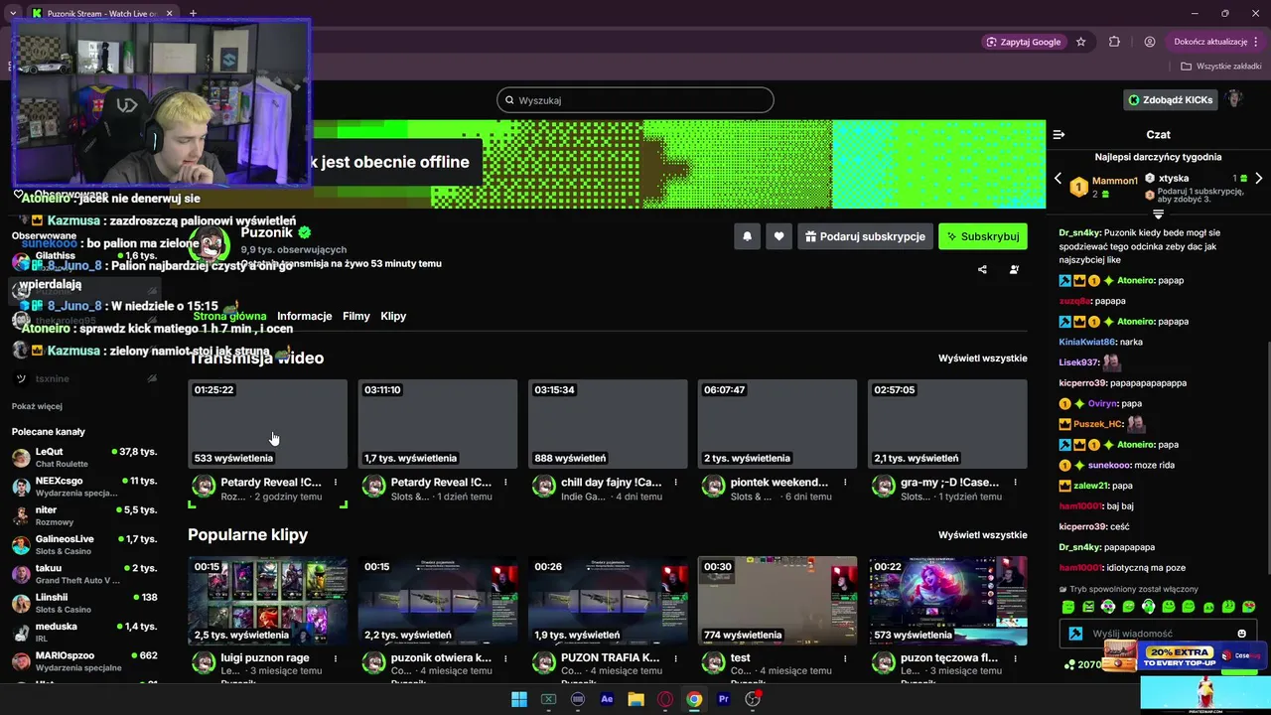
Task: Collapse the chat panel icon
Action: pyautogui.click(x=1059, y=134)
